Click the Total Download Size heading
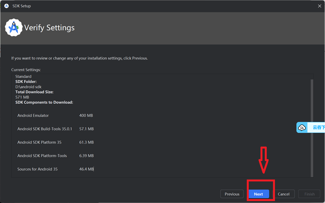Viewport: 325px width, 203px height. pos(34,92)
